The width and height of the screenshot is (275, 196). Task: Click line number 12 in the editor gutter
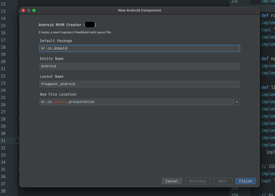coord(3,4)
